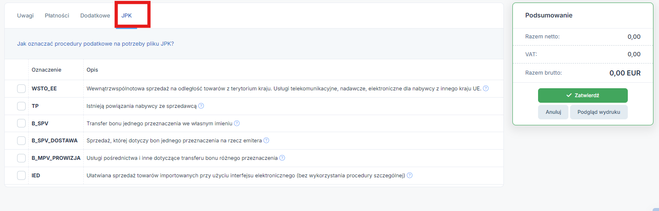This screenshot has width=659, height=211.
Task: Show help tooltip for B_SPV row
Action: point(237,123)
